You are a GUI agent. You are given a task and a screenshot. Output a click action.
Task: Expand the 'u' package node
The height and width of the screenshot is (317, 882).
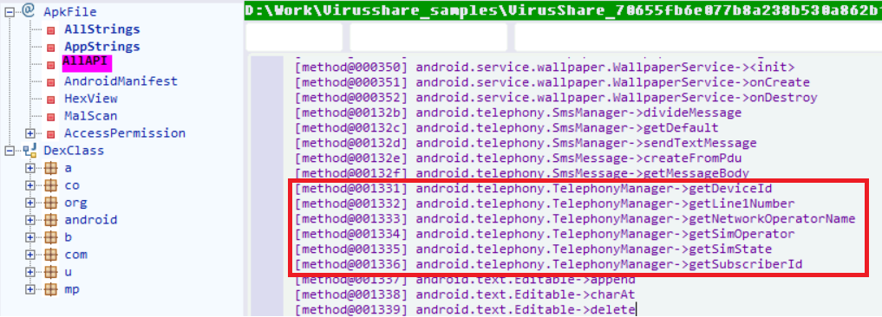(30, 272)
